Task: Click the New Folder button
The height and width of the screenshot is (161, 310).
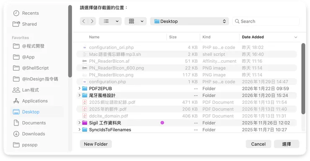Action: (x=96, y=144)
